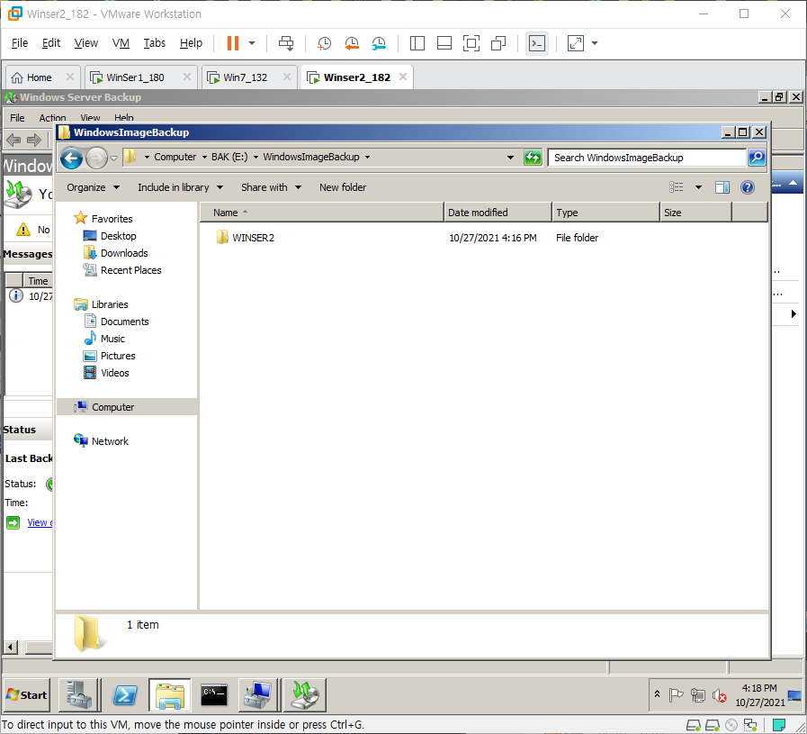
Task: Close the Win7_132 tab
Action: pos(287,77)
